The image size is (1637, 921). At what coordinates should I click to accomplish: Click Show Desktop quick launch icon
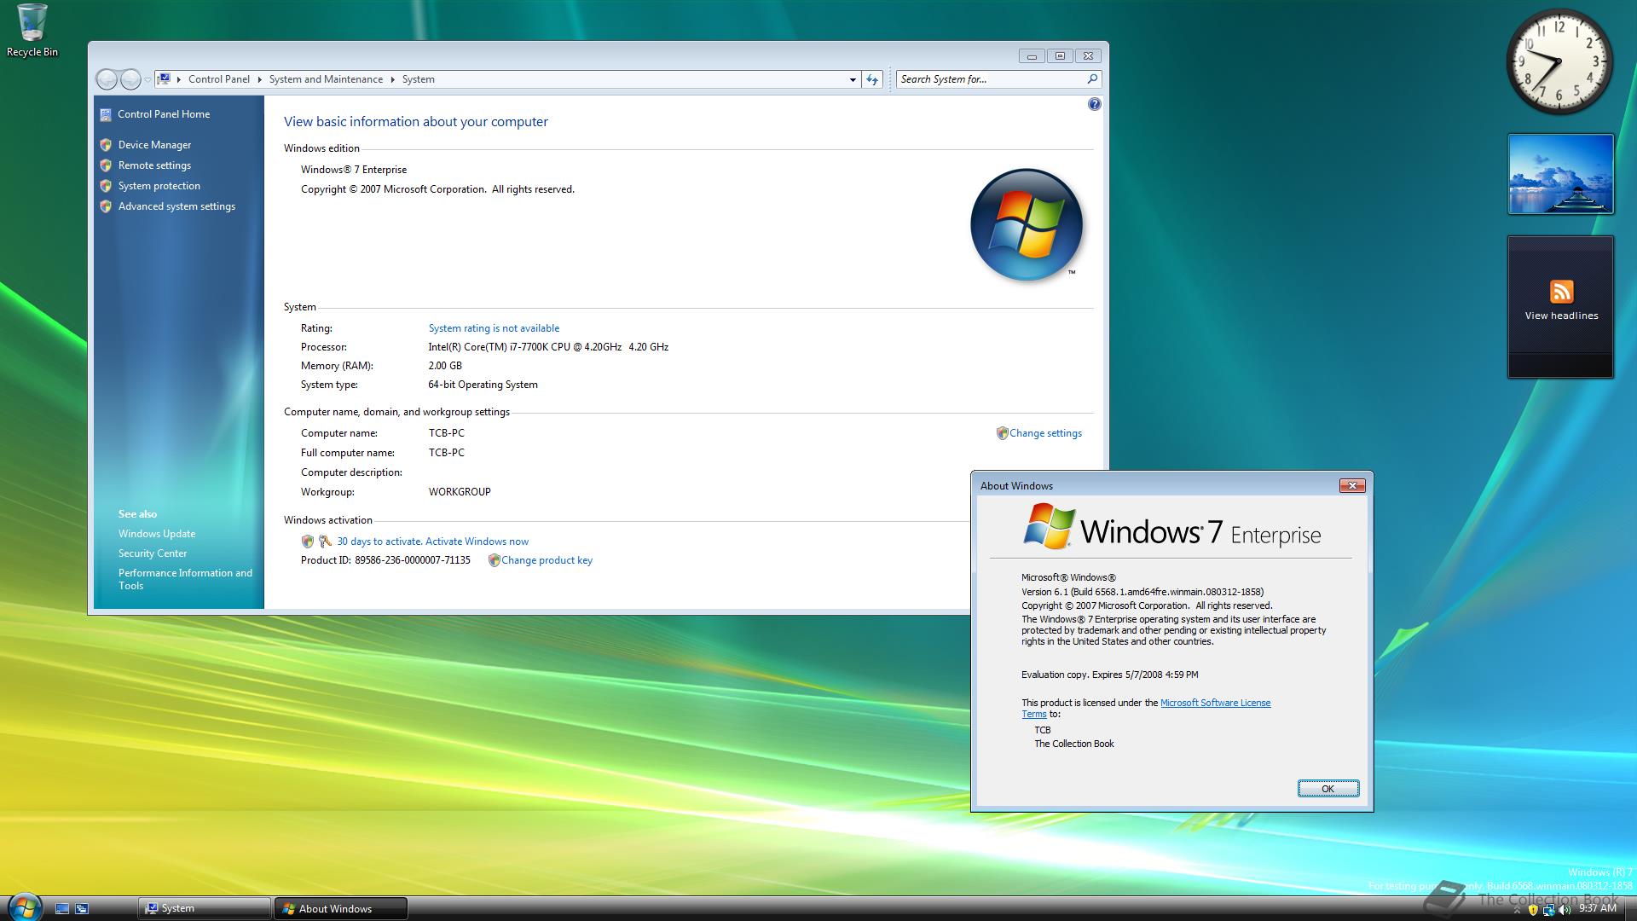[61, 909]
